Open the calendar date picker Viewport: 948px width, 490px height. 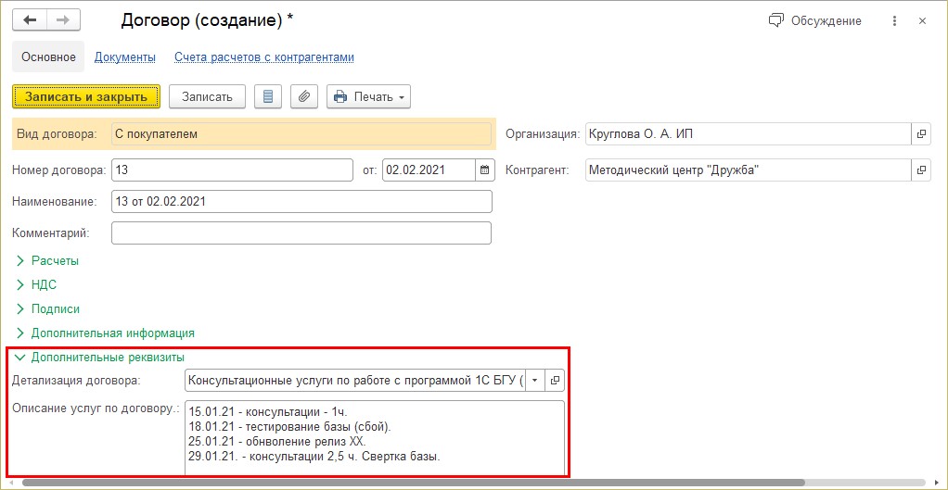pos(485,170)
